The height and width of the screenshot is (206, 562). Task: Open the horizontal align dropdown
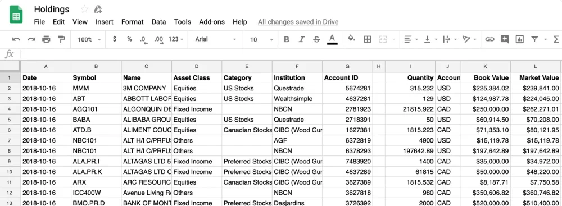click(x=411, y=39)
